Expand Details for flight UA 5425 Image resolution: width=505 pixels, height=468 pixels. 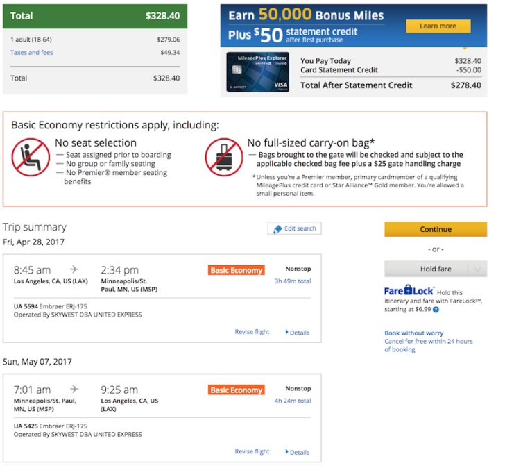click(x=298, y=453)
